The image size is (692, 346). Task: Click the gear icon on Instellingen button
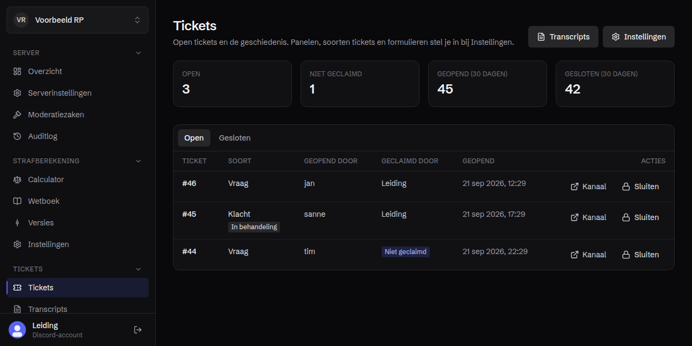coord(616,37)
